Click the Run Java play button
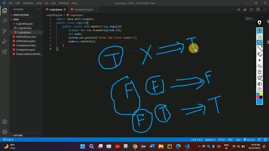 (x=239, y=10)
